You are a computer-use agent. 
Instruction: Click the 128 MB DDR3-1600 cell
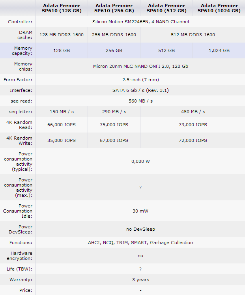[x=62, y=35]
